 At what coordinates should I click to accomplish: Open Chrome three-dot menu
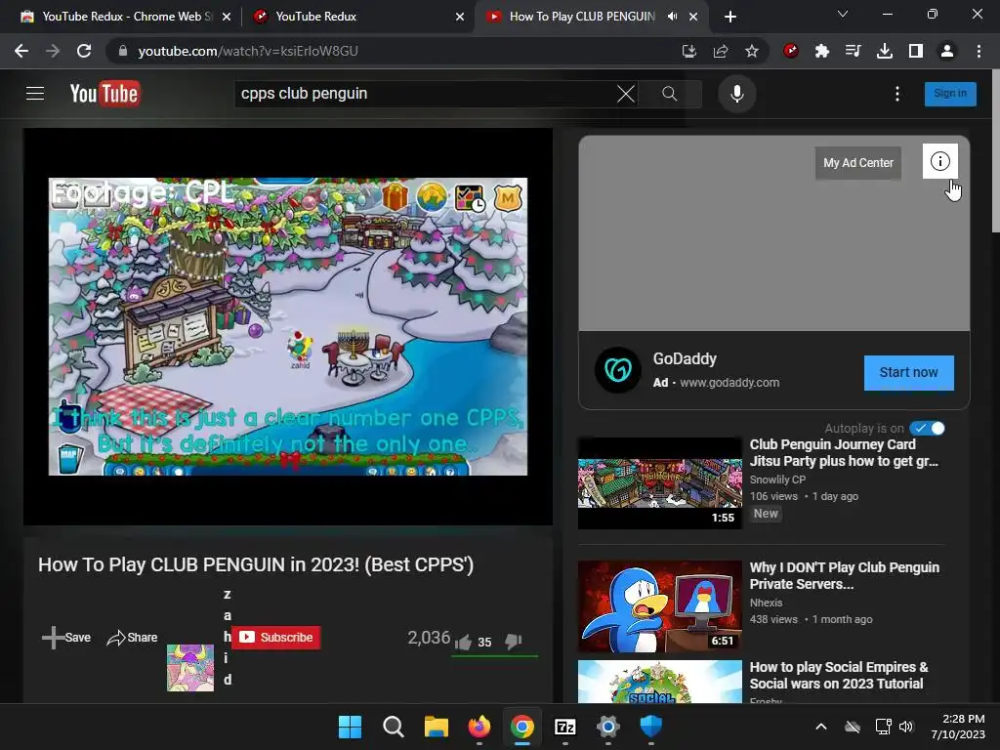(x=979, y=51)
